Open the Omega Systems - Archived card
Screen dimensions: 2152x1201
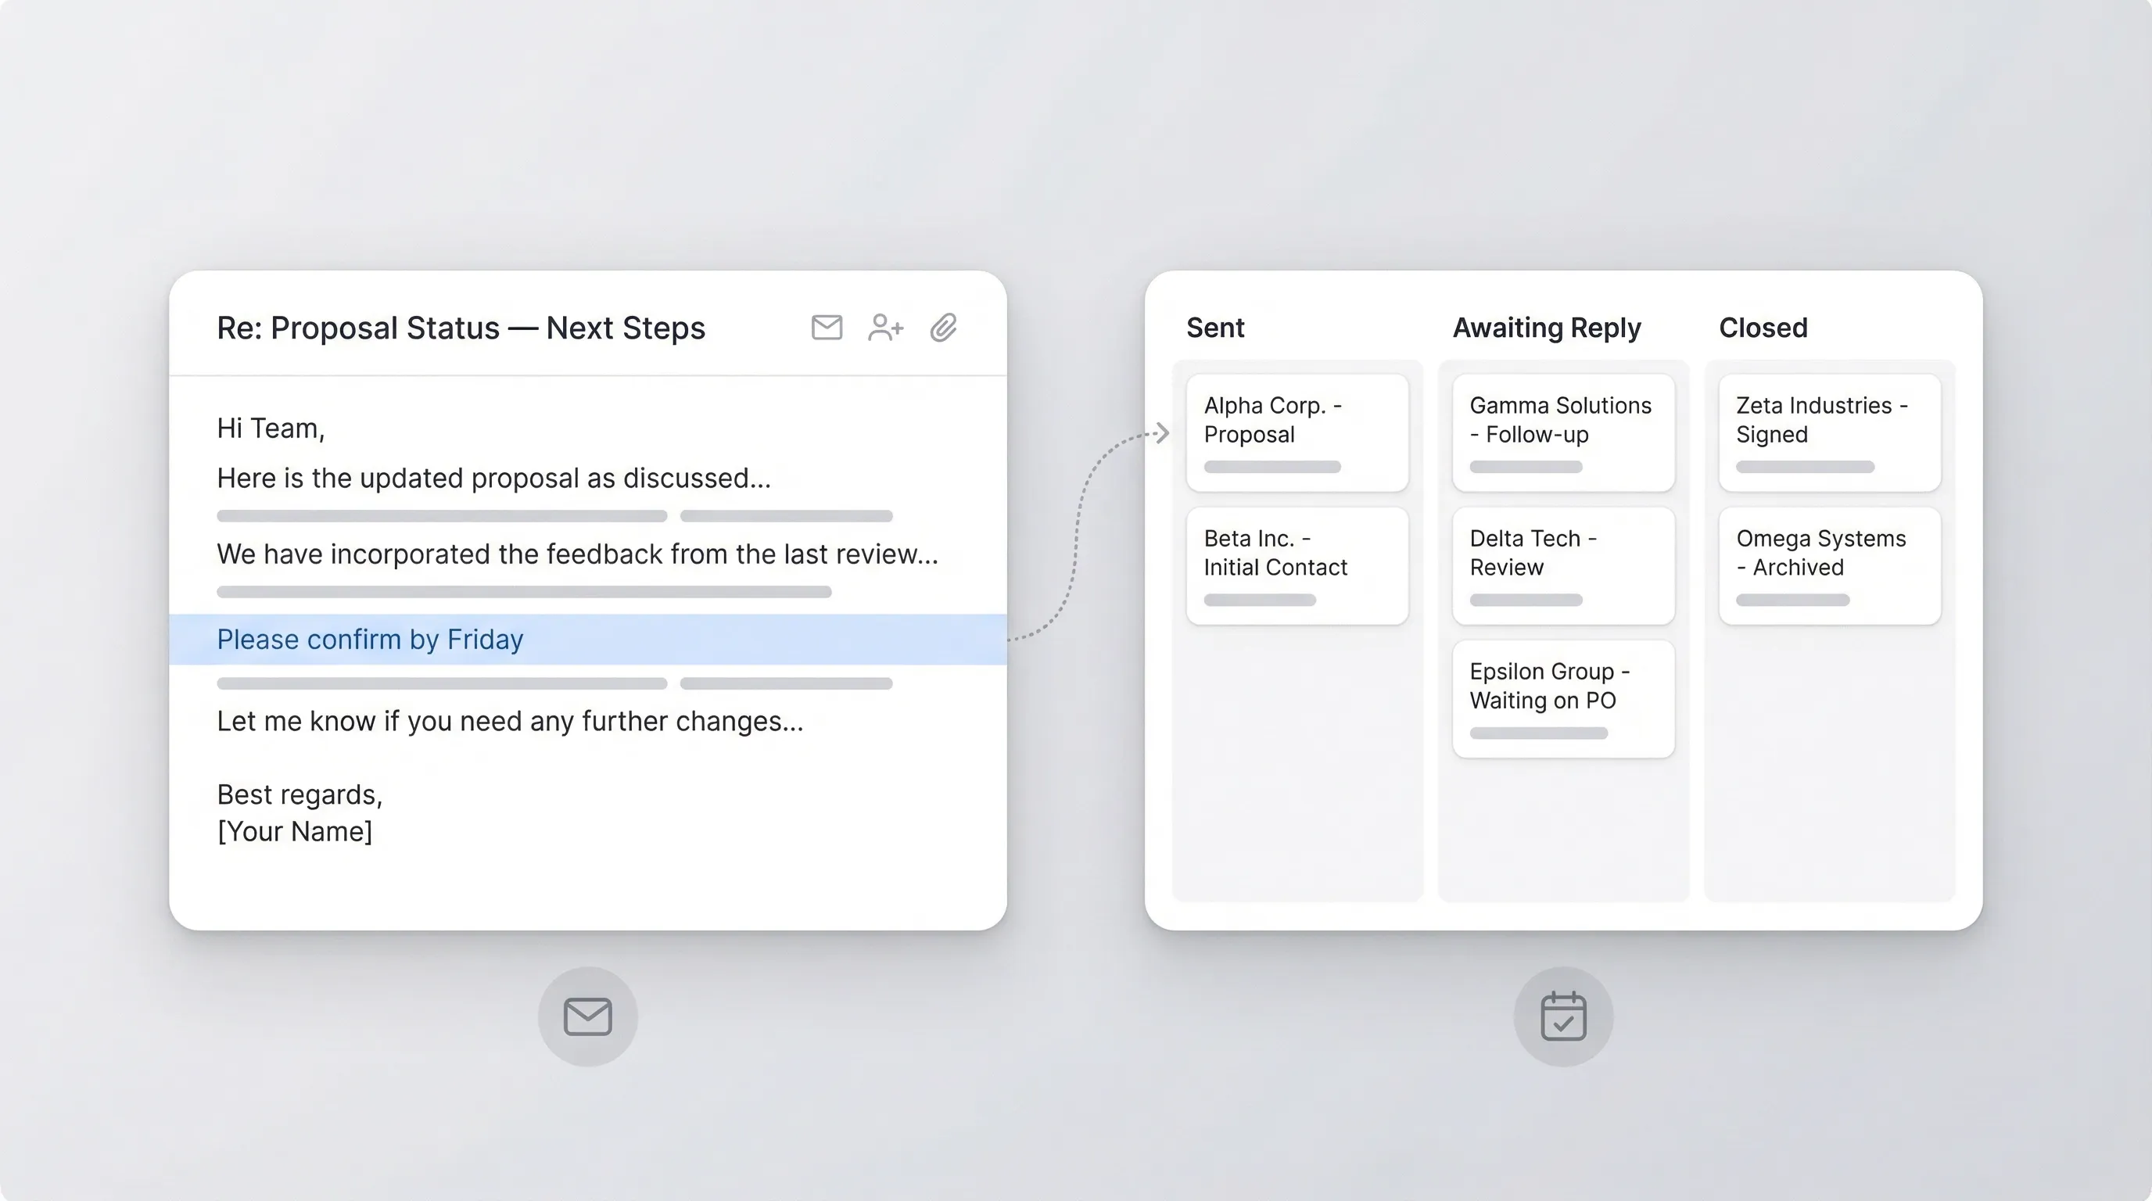1829,565
